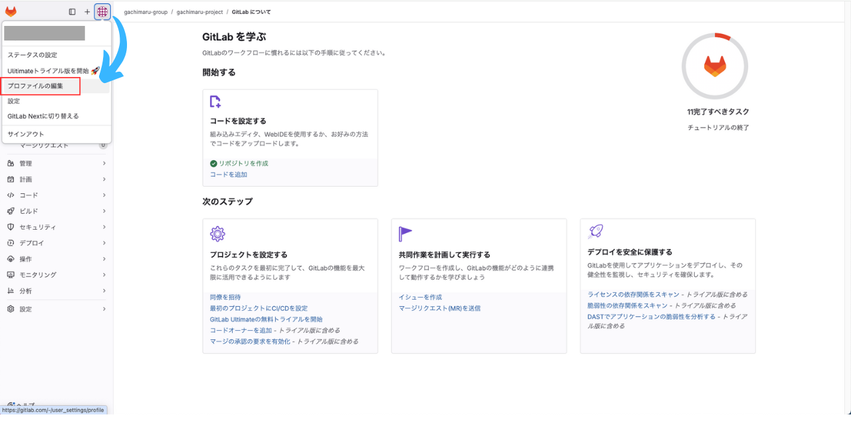Click the GitLab fox logo in top-left
The image size is (851, 445).
click(11, 11)
